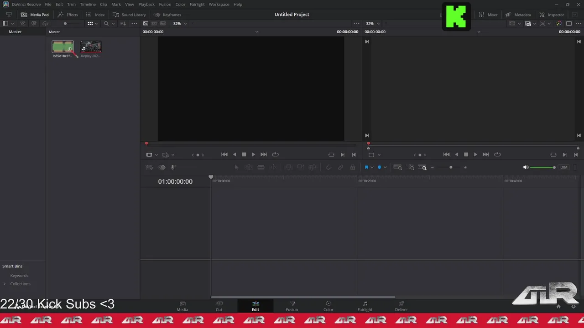Expand the source viewer clip name dropdown
The height and width of the screenshot is (328, 584).
click(256, 32)
